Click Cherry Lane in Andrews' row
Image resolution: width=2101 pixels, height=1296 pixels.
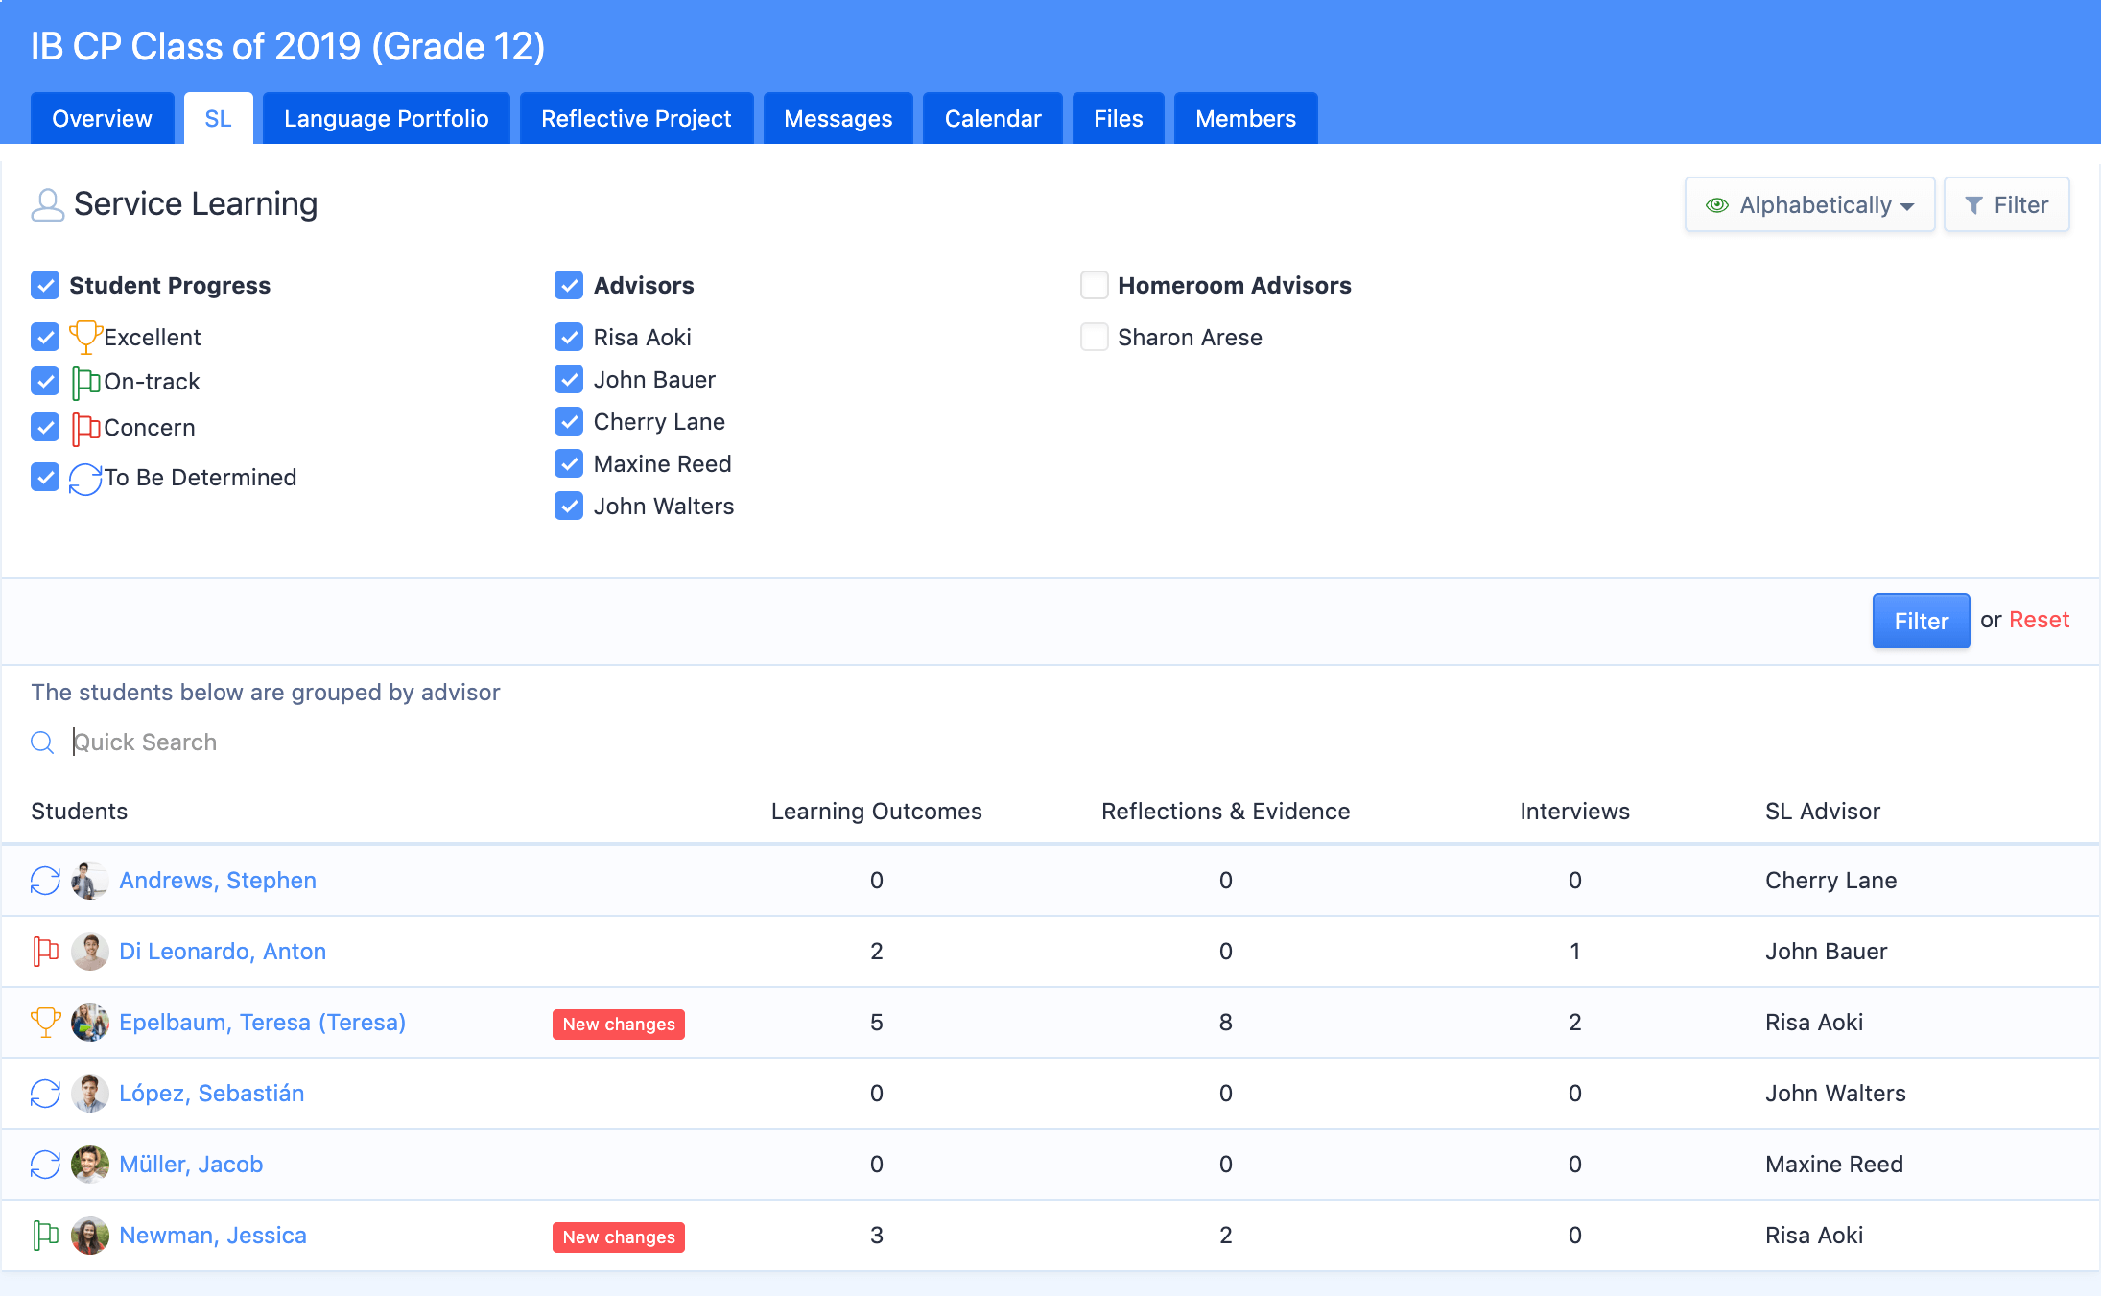click(x=1830, y=881)
